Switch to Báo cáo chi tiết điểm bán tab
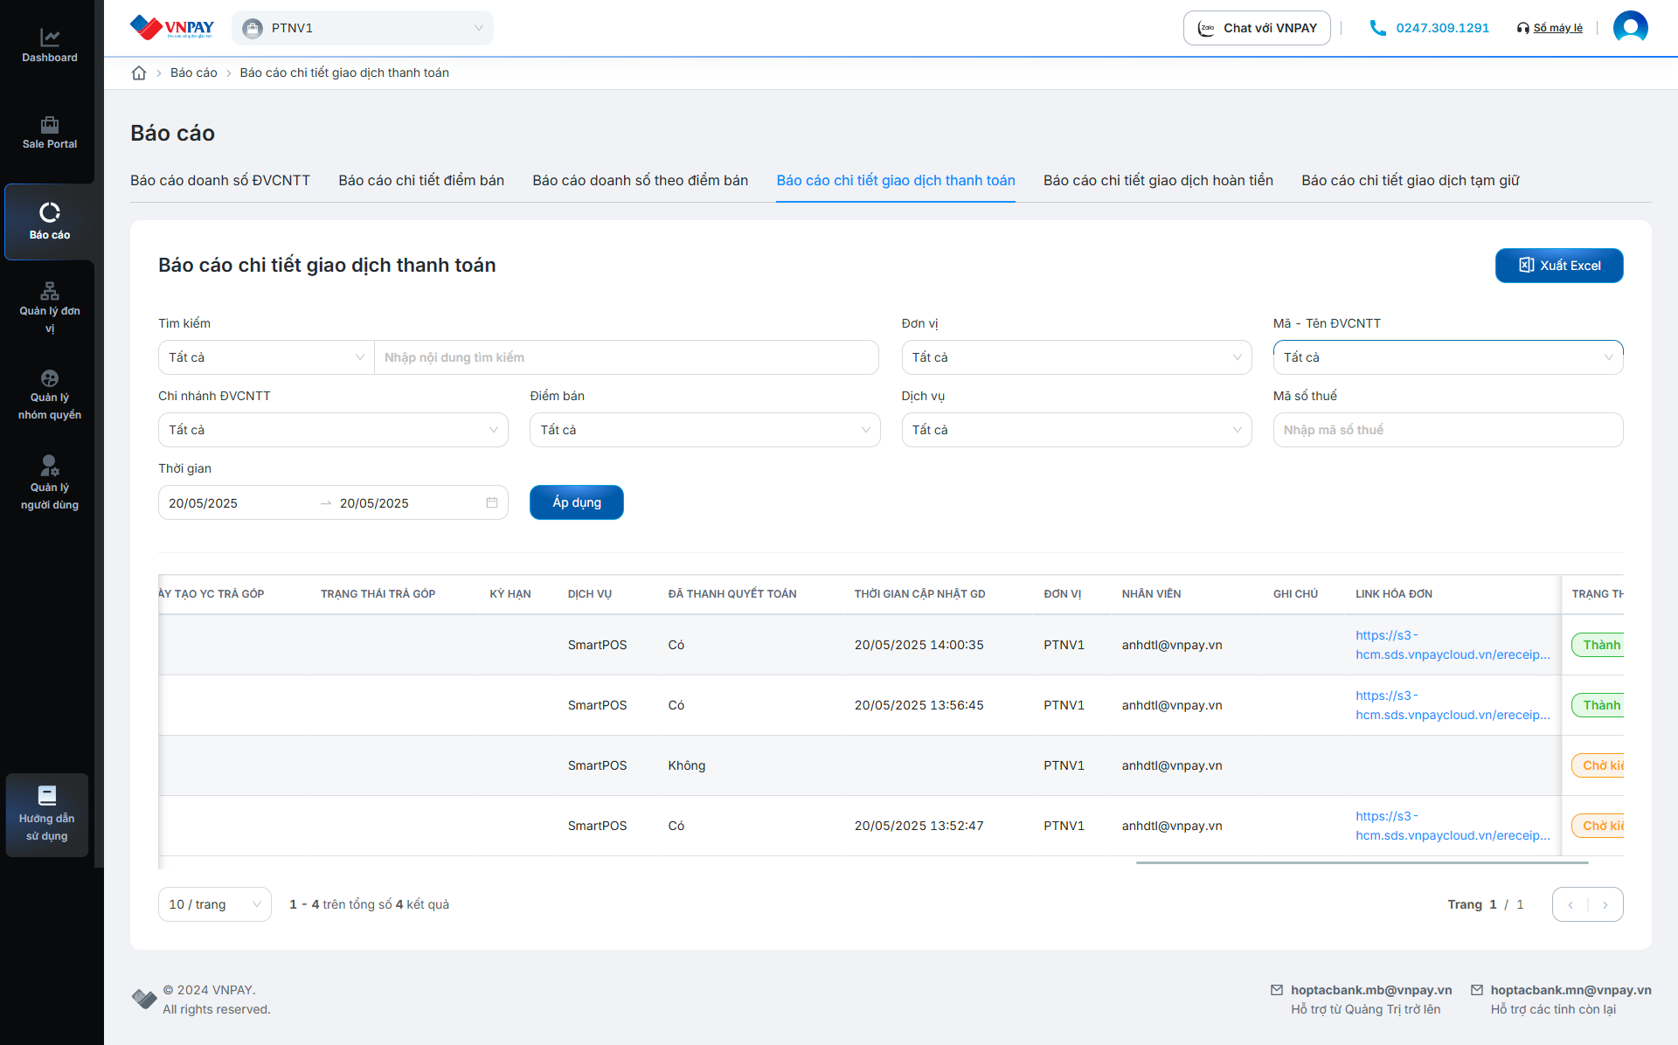This screenshot has width=1678, height=1045. pos(421,180)
